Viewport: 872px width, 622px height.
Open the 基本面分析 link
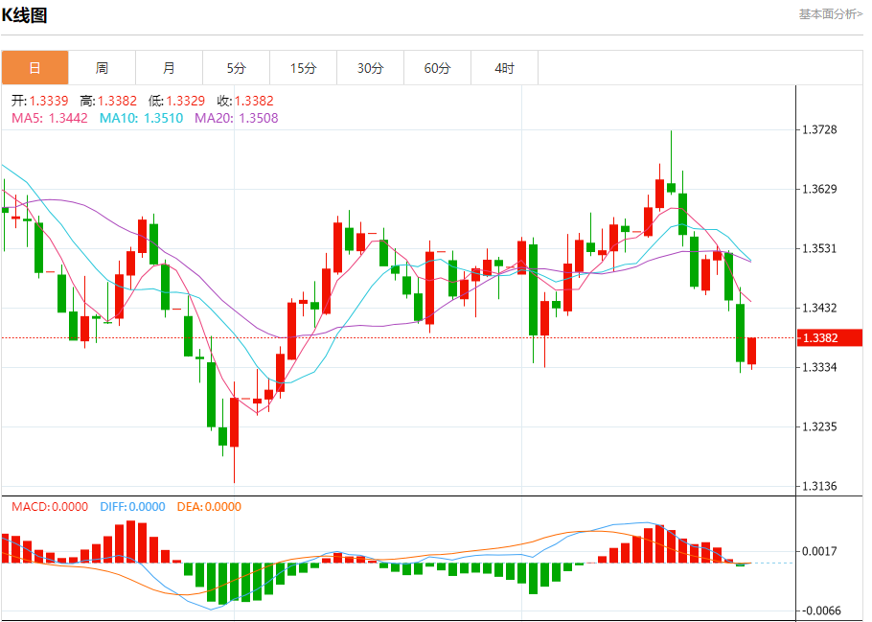(831, 14)
